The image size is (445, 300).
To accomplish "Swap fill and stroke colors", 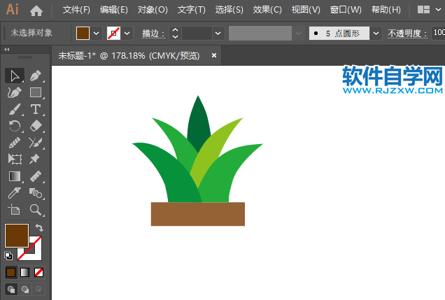I will (39, 228).
